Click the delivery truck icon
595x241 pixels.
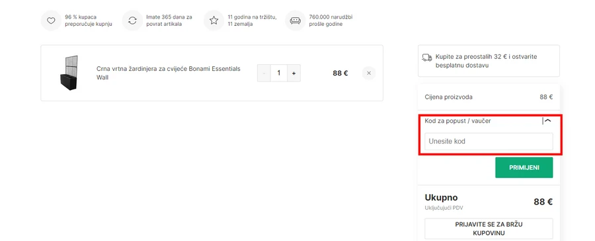(x=427, y=58)
